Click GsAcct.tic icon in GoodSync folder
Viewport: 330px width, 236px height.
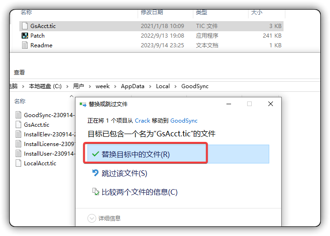click(x=18, y=124)
